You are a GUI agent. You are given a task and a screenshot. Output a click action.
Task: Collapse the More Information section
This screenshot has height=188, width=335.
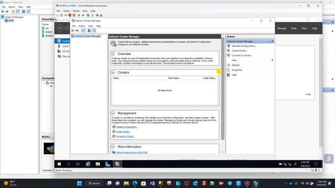click(113, 147)
